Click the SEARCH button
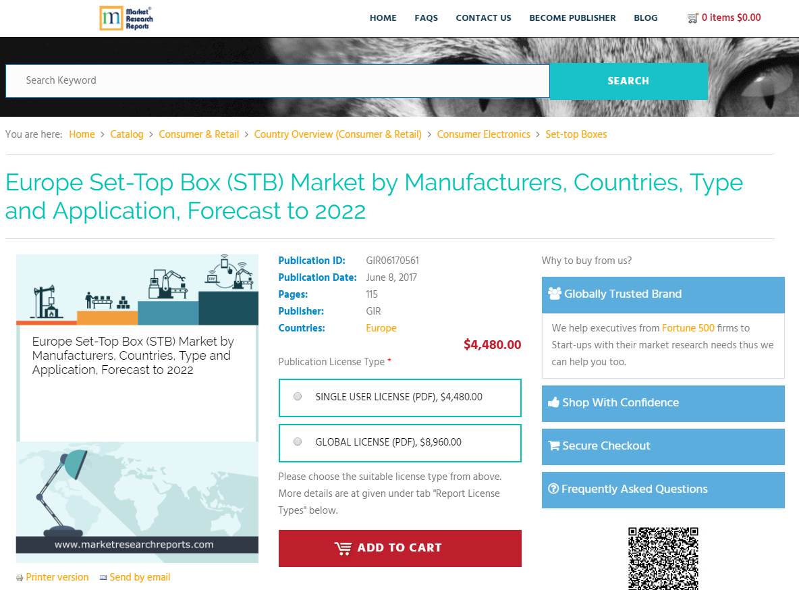Viewport: 799px width, 590px height. click(x=628, y=81)
